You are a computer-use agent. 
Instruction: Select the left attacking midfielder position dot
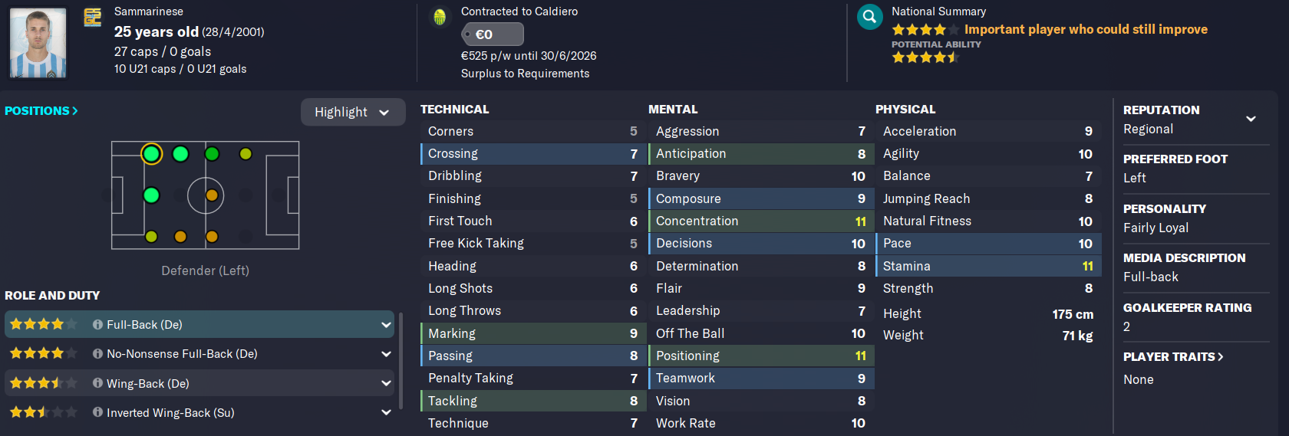click(246, 154)
